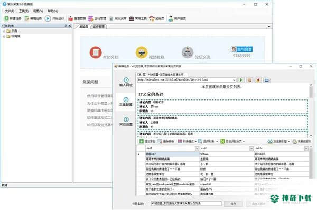Screen dimensions: 317x210
Task: Click the data grid vertical scrollbar
Action: point(311,163)
